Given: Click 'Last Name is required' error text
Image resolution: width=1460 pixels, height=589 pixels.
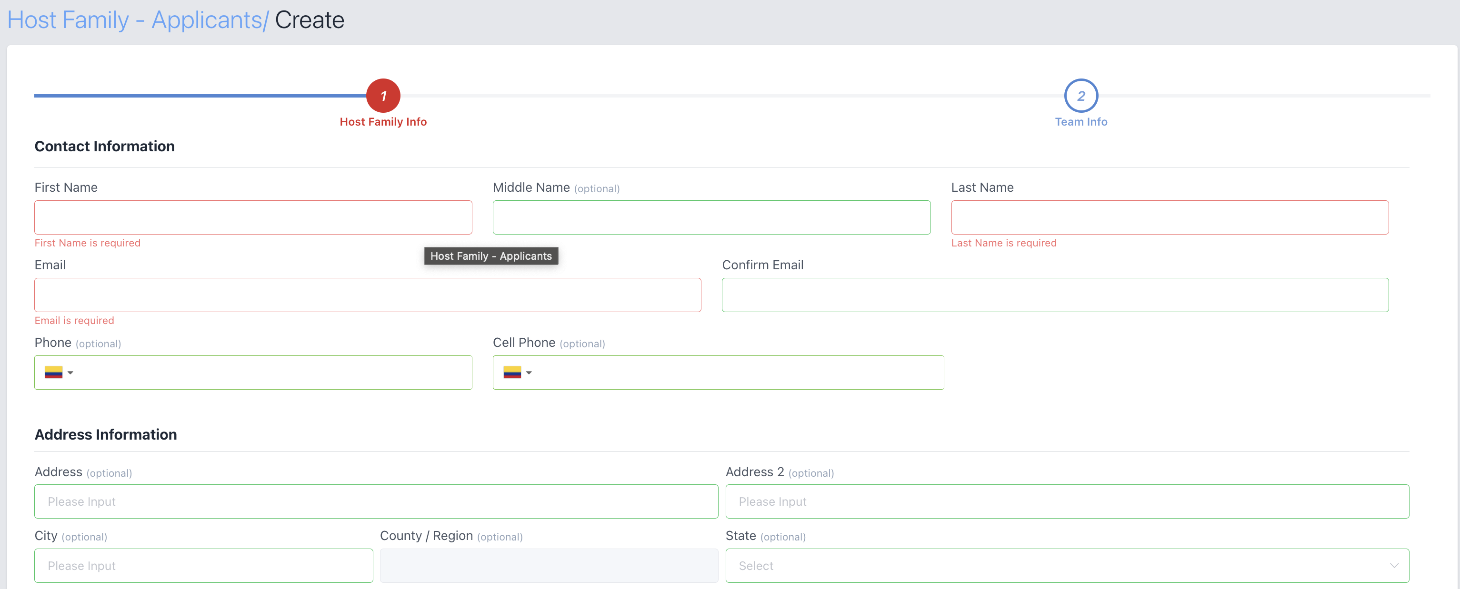Looking at the screenshot, I should click(1004, 243).
